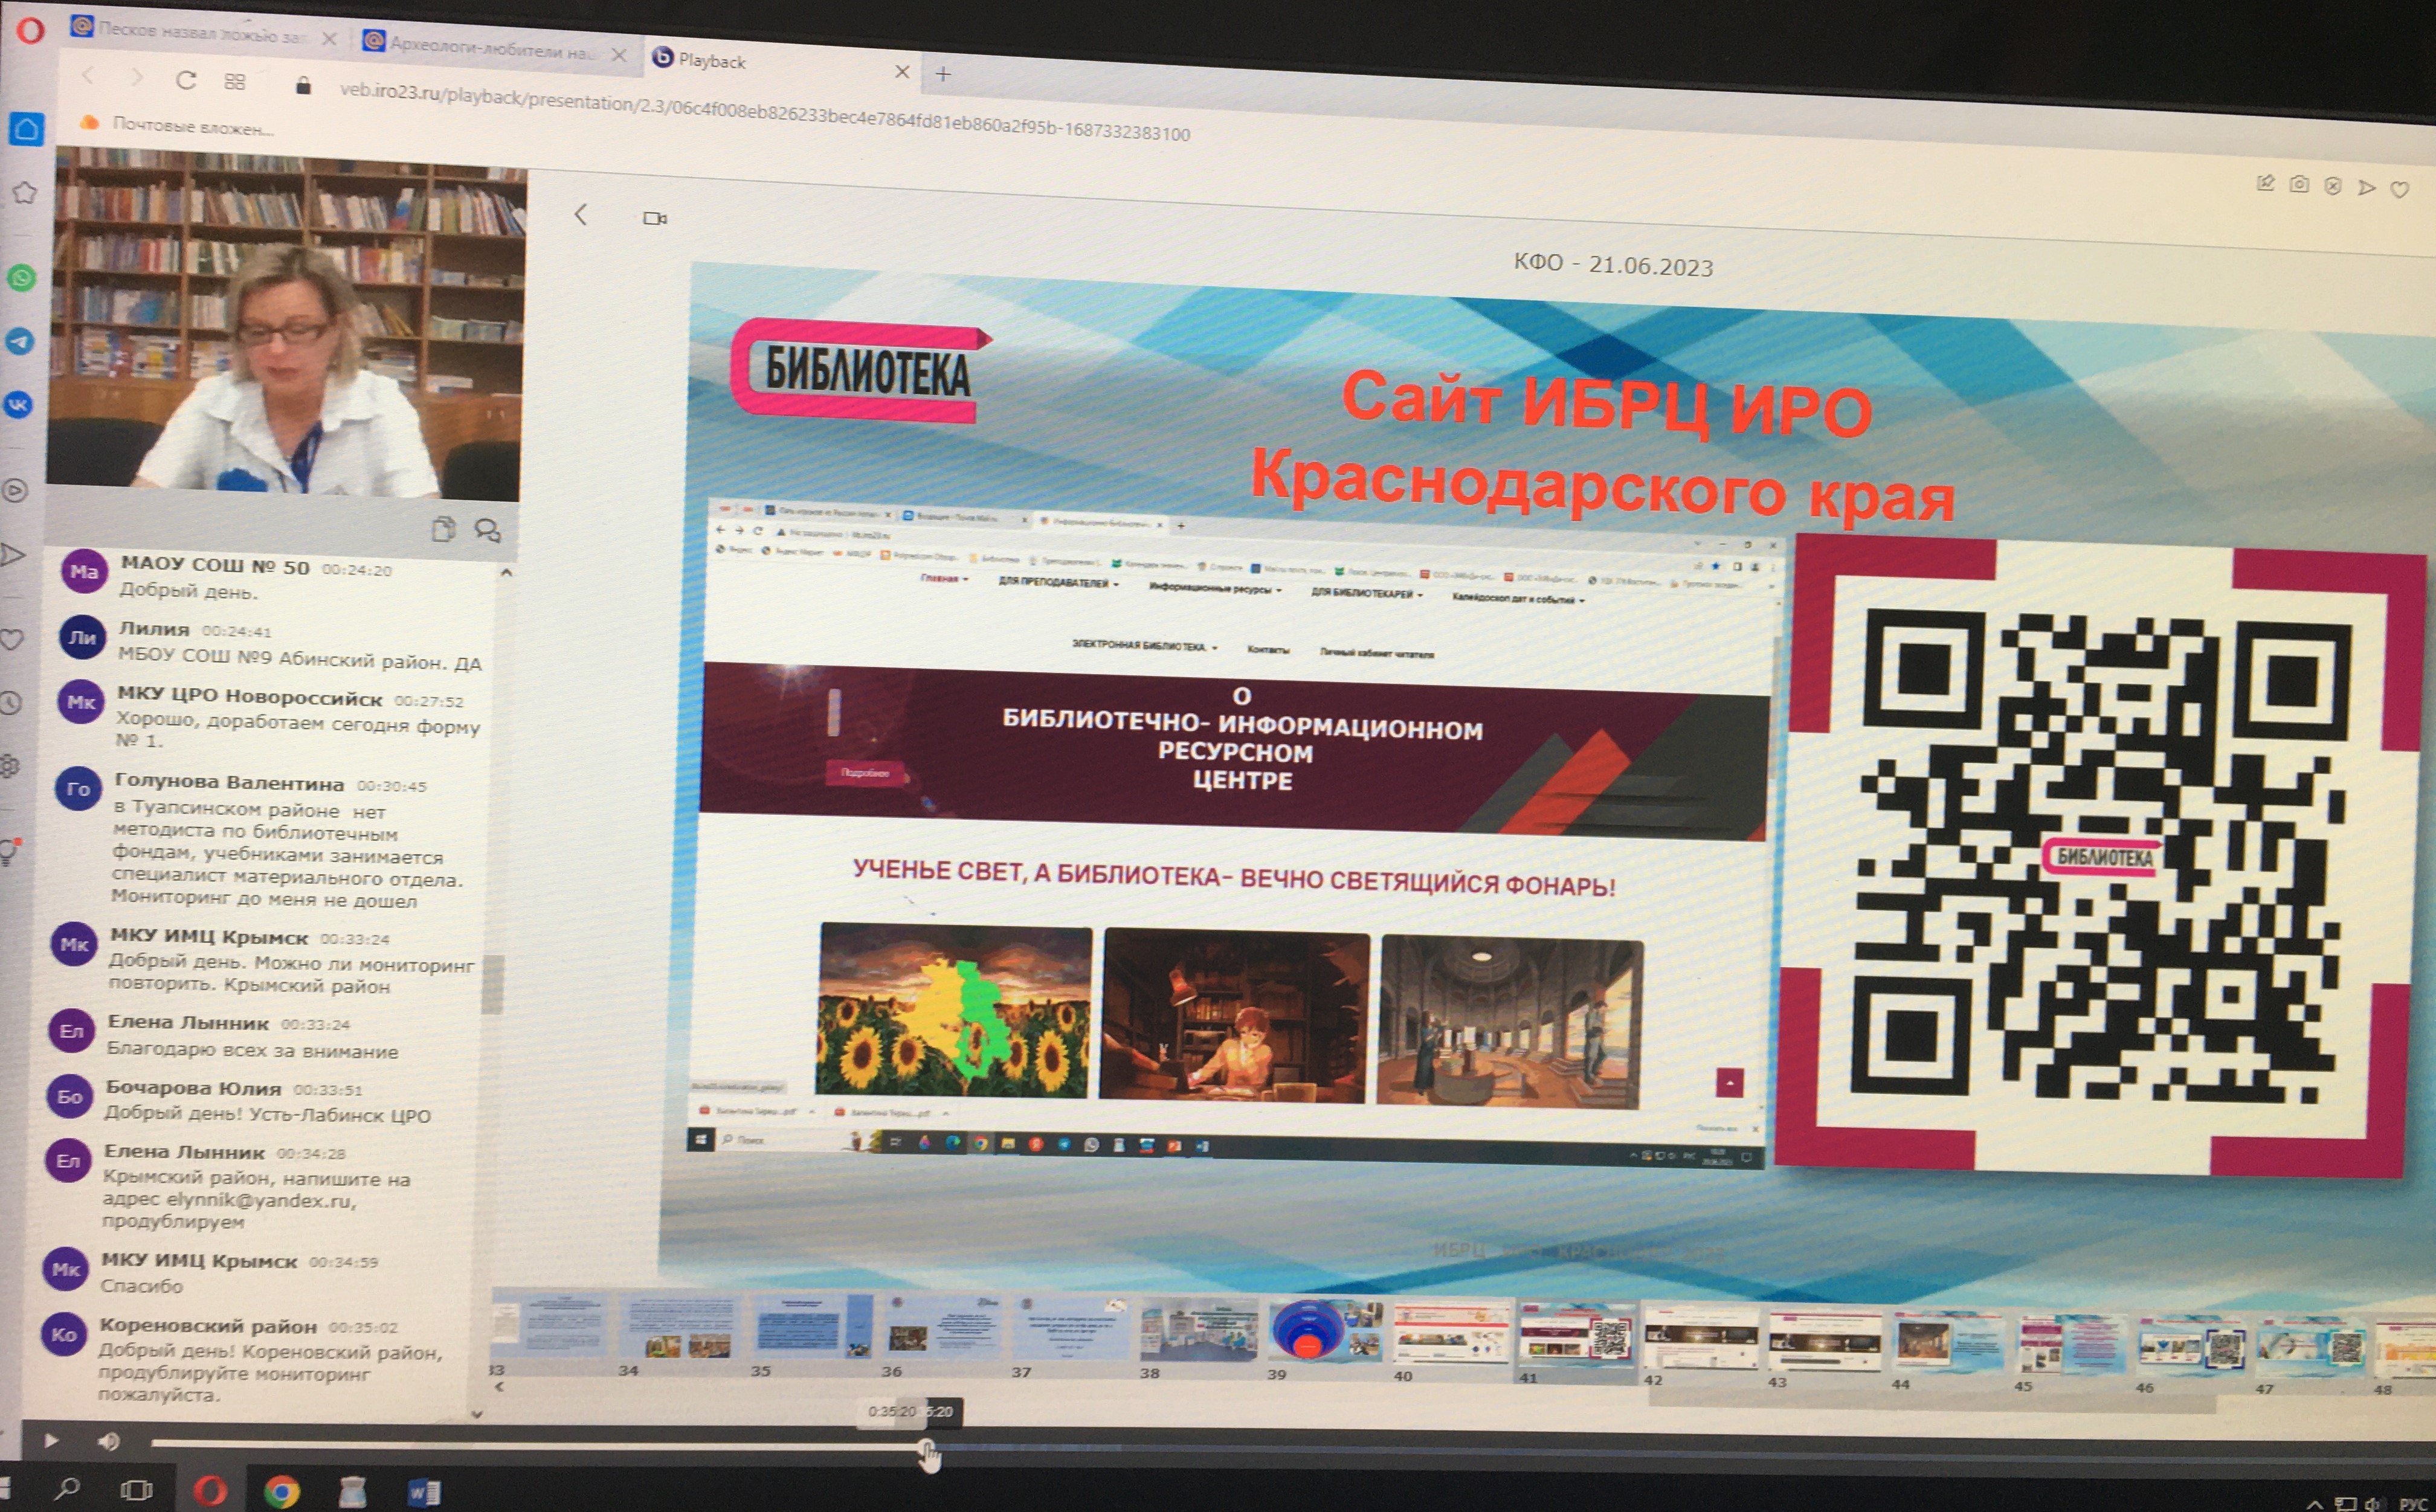Click the chat bubbles icon above messages
Viewport: 2436px width, 1512px height.
(488, 530)
